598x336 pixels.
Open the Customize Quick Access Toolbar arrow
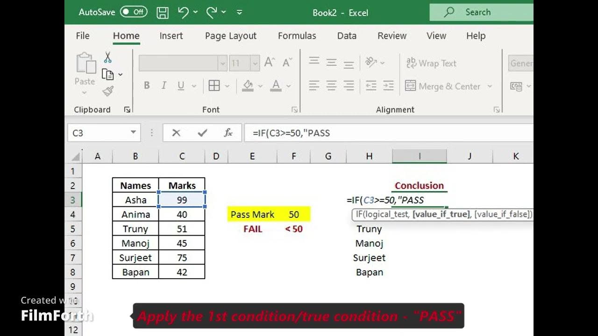(x=239, y=13)
